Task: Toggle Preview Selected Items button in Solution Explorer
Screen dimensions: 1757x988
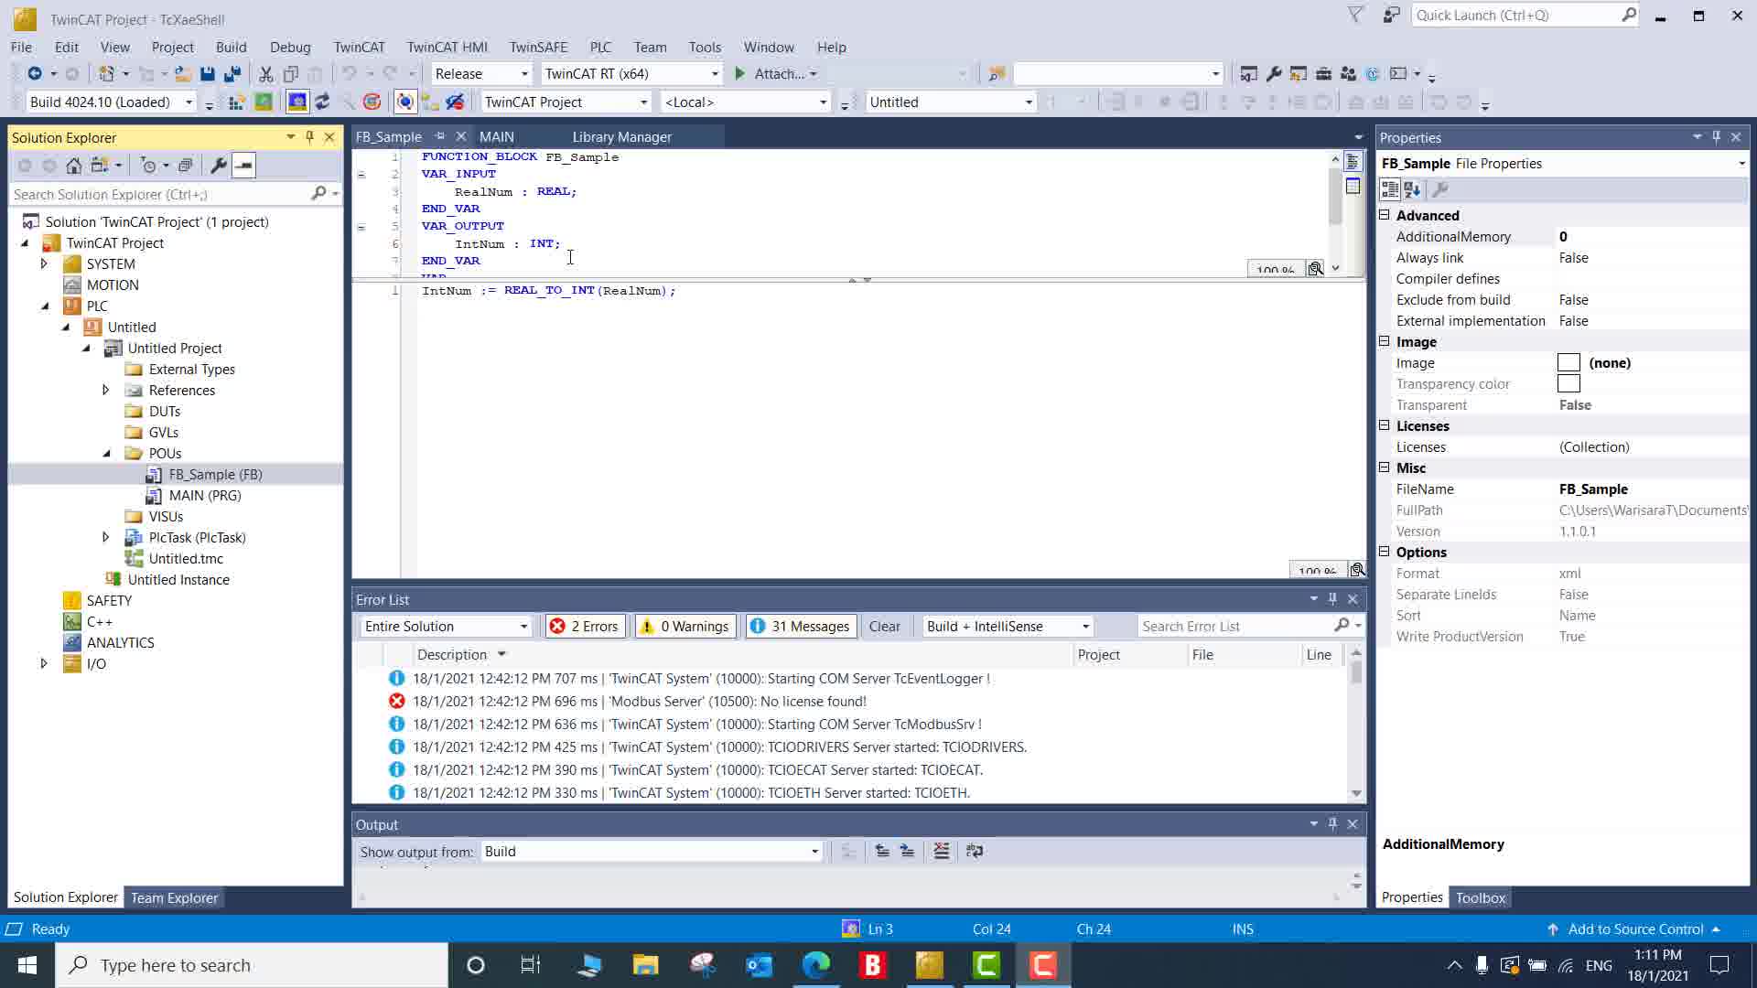Action: [x=243, y=166]
